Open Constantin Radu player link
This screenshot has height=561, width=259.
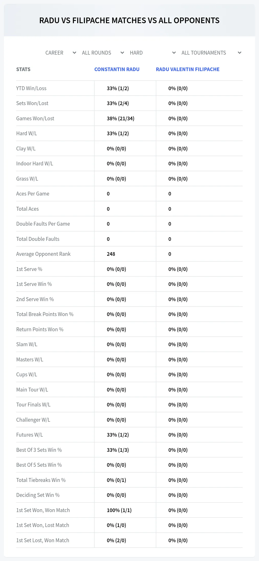(x=117, y=69)
